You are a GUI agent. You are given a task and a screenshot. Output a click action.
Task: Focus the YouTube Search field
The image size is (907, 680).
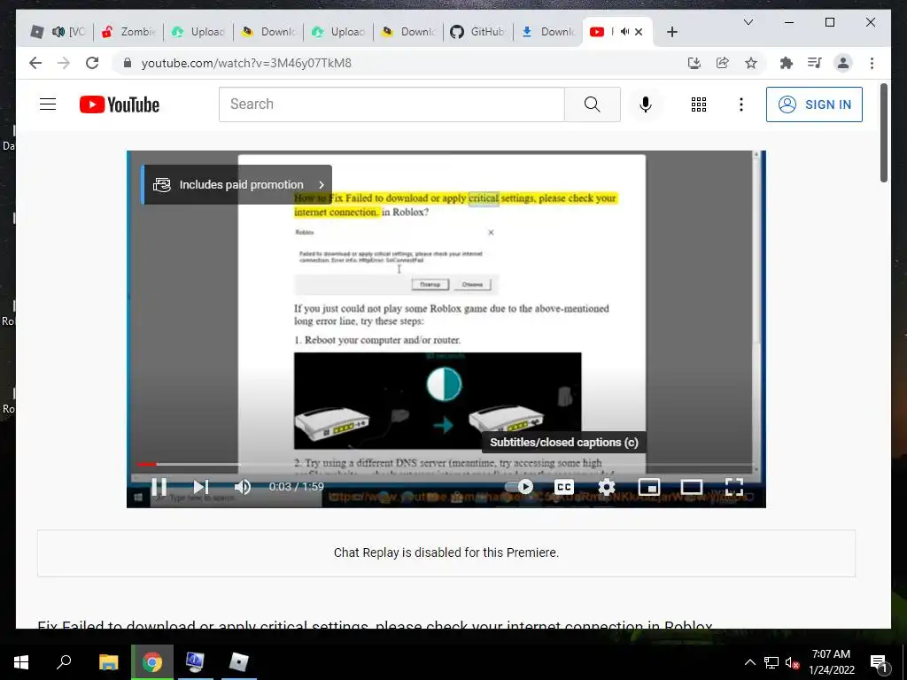[391, 104]
